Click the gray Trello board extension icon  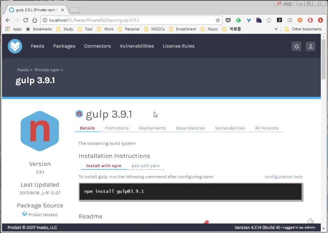(x=290, y=20)
